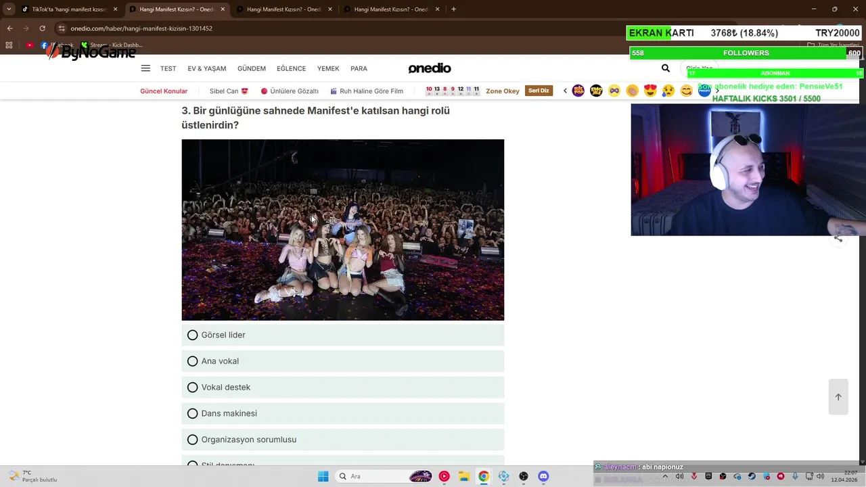Viewport: 866px width, 487px height.
Task: Switch to the fourth Hangi Manifest Kızısın tab
Action: pyautogui.click(x=390, y=9)
